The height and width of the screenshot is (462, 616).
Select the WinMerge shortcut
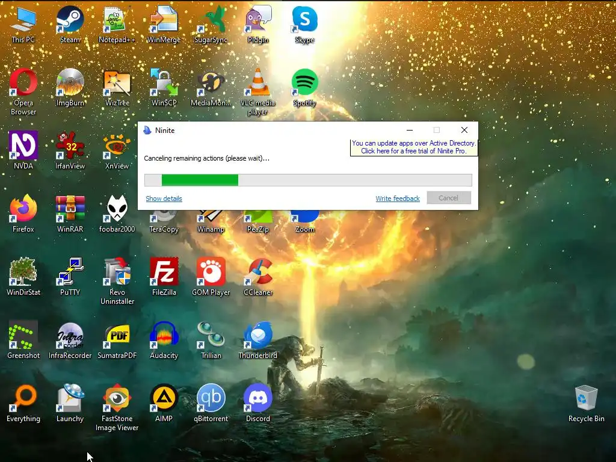(x=164, y=24)
